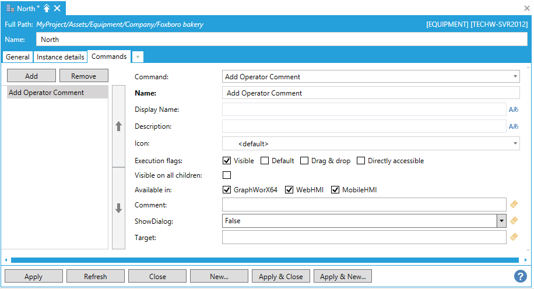Click the pin-up arrow icon in North tab

click(47, 8)
